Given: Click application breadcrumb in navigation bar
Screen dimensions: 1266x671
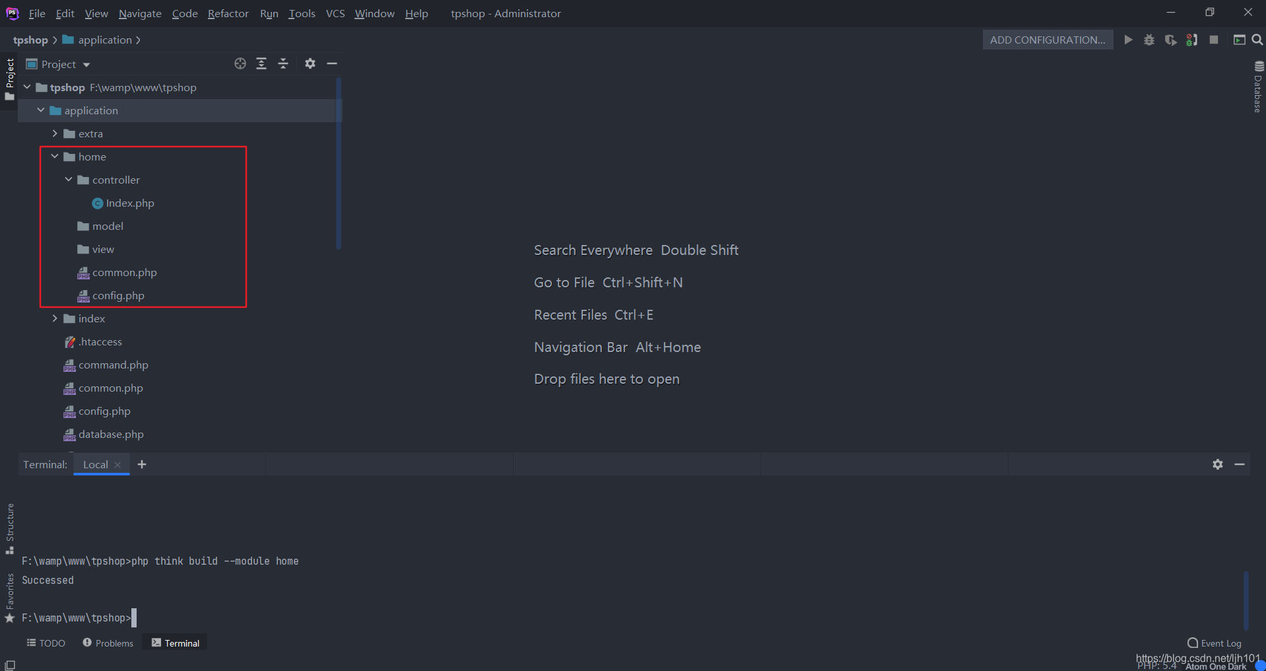Looking at the screenshot, I should coord(97,40).
